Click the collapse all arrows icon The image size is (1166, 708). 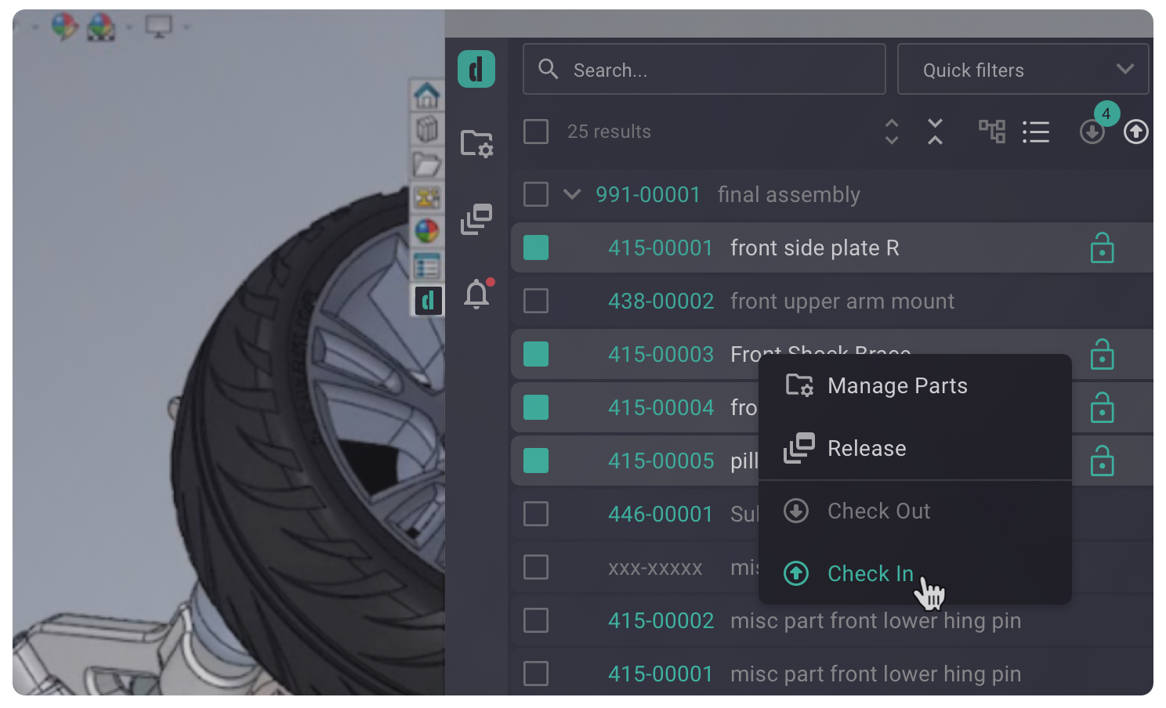pos(935,132)
